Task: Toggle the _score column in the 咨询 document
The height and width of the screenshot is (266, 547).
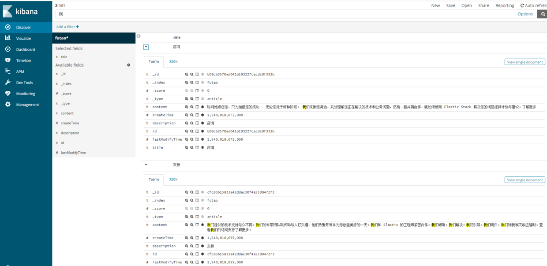Action: coord(197,91)
